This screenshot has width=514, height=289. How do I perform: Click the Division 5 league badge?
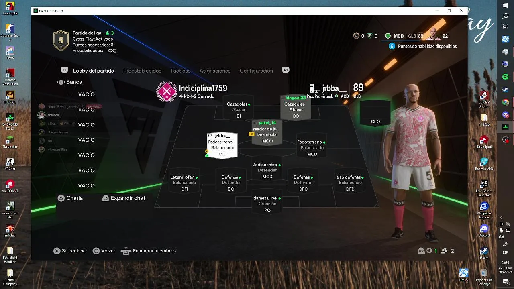61,41
